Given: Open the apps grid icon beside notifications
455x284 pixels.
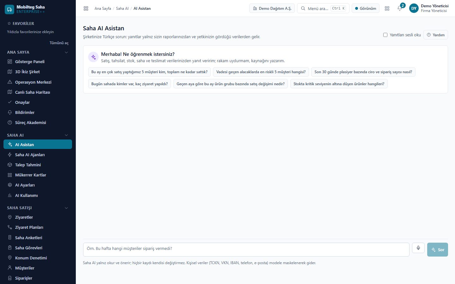Looking at the screenshot, I should pyautogui.click(x=387, y=8).
